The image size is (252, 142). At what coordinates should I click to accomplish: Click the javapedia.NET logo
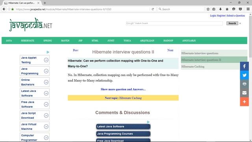pos(31,24)
